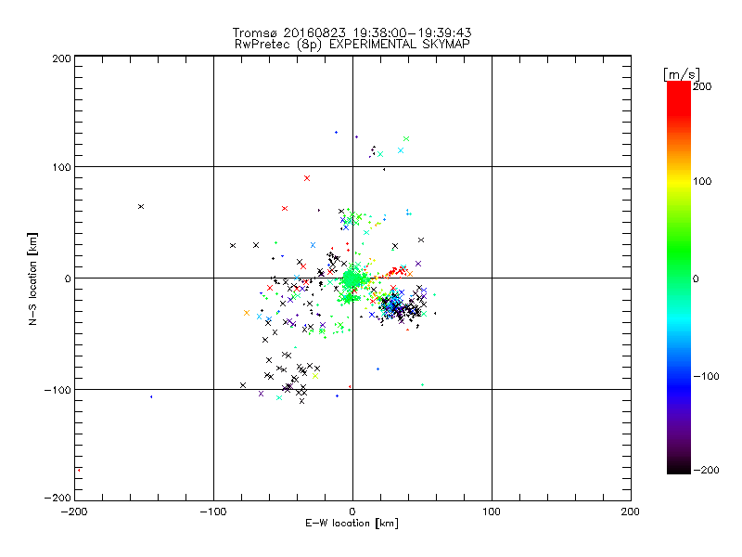Click the colorbar tick label '-100'
Image resolution: width=742 pixels, height=557 pixels.
706,376
